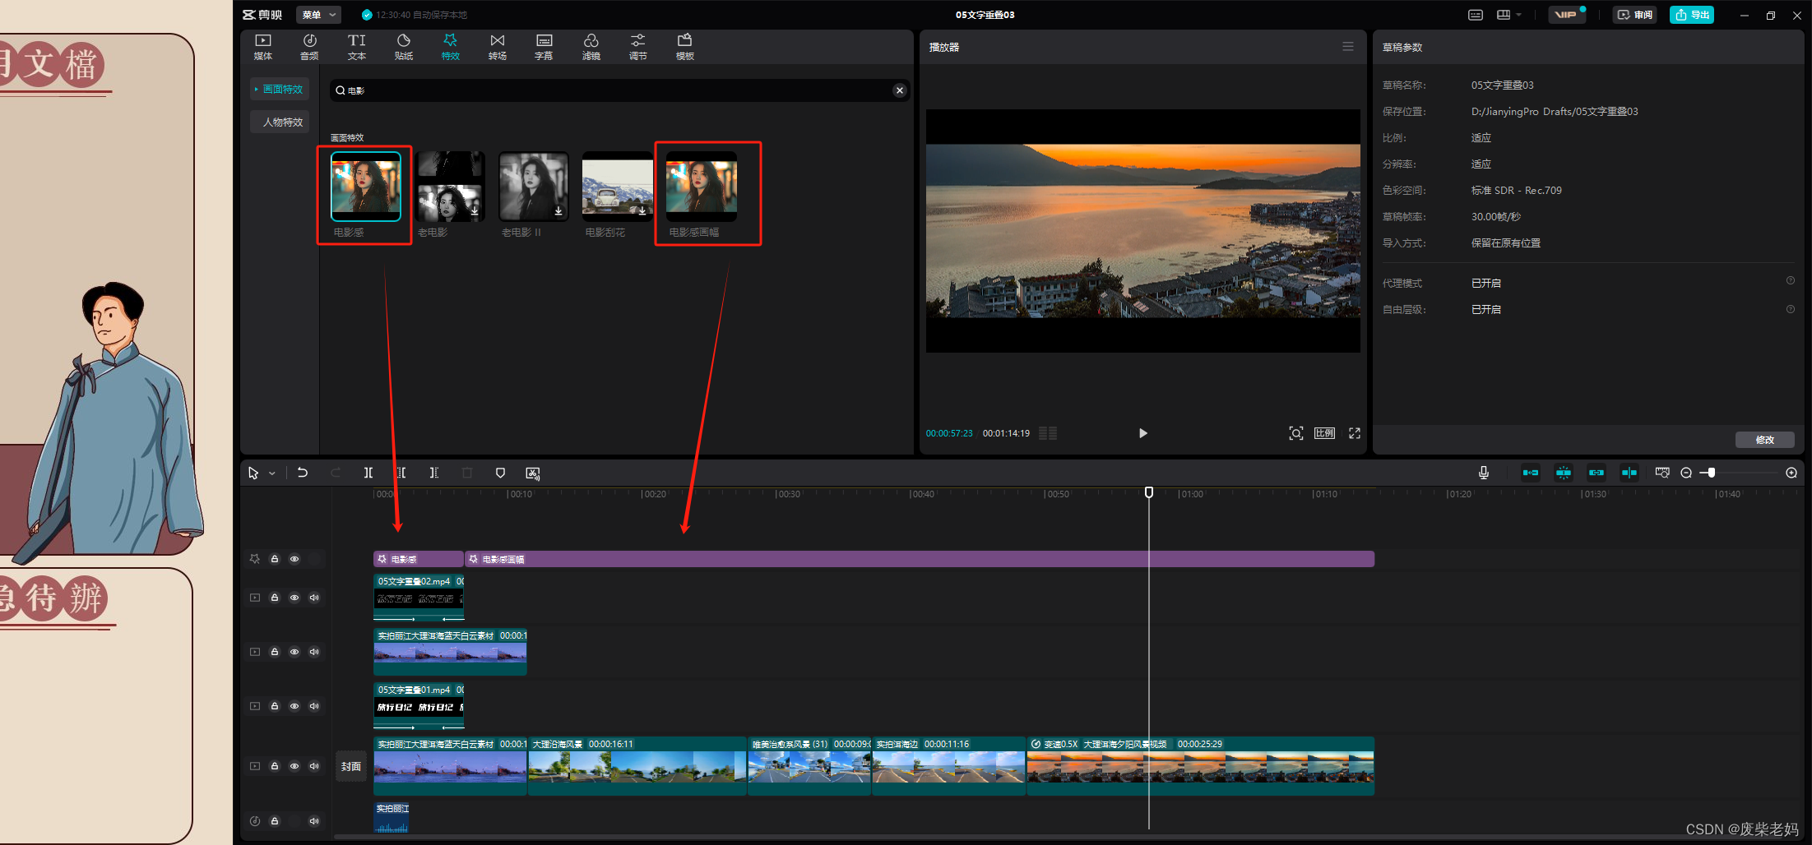Click the help icon beside 自由层级

tap(1791, 309)
